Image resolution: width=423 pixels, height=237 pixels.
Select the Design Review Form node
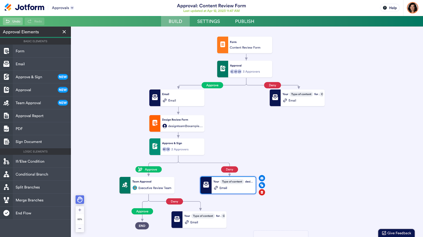pyautogui.click(x=177, y=123)
